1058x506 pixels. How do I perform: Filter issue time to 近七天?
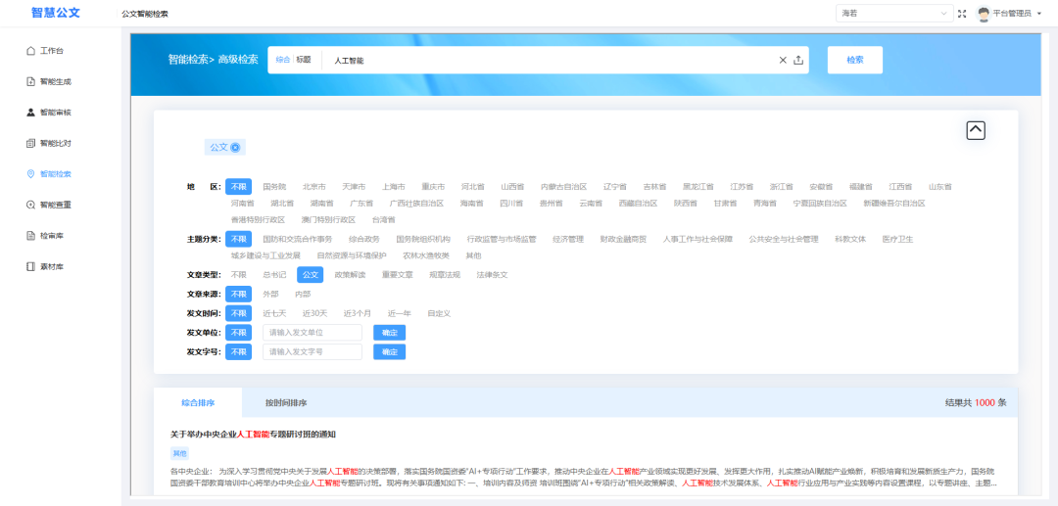click(274, 313)
